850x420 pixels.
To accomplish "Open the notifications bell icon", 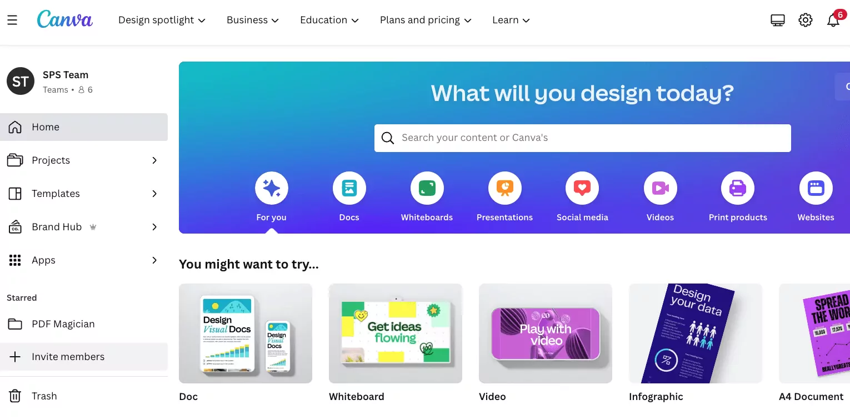I will click(833, 20).
